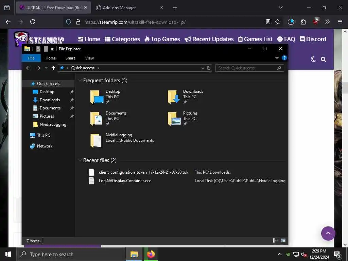Open the Documents folder in Frequent folders
The width and height of the screenshot is (348, 261).
pyautogui.click(x=108, y=119)
